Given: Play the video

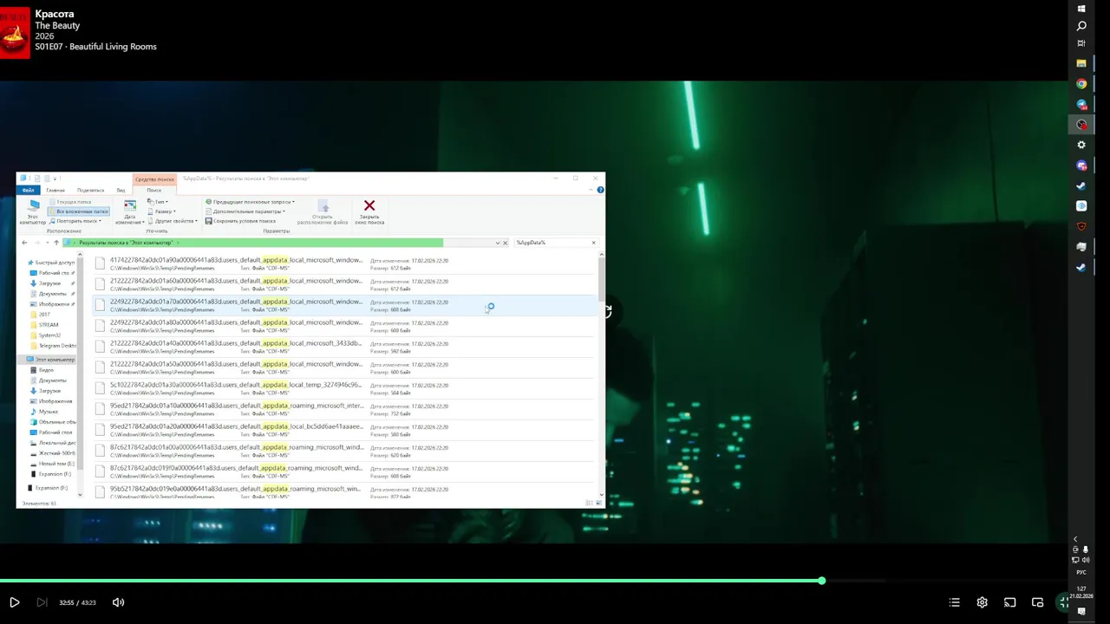Looking at the screenshot, I should pos(15,602).
